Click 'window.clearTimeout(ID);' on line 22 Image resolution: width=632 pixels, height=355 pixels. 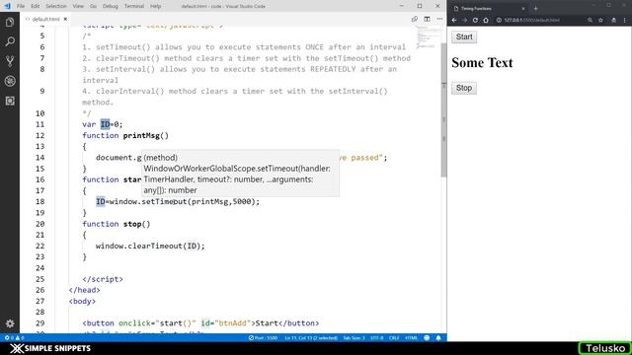(150, 246)
